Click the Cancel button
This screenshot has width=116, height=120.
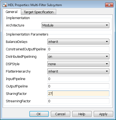coord(60,114)
